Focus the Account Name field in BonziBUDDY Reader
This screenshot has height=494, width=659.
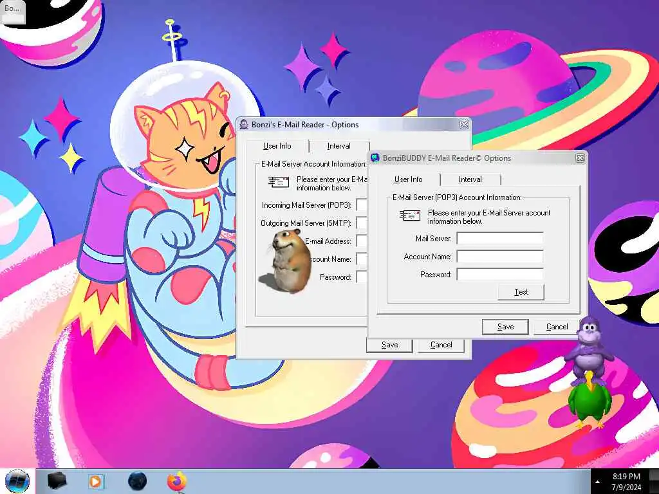[499, 257]
